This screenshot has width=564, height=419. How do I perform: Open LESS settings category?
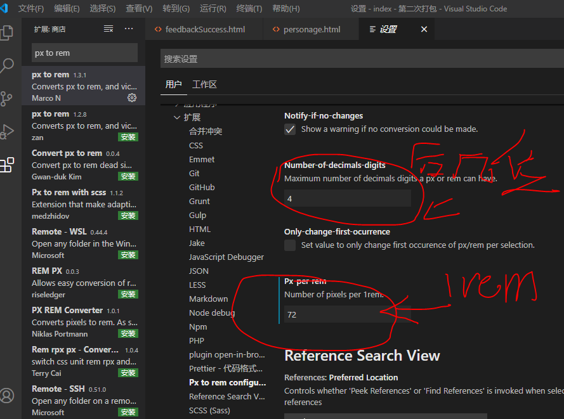coord(197,285)
